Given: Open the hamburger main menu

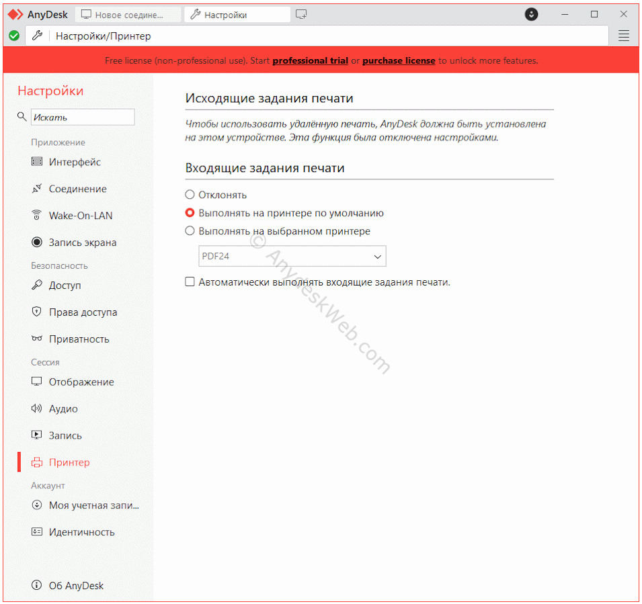Looking at the screenshot, I should click(x=624, y=36).
